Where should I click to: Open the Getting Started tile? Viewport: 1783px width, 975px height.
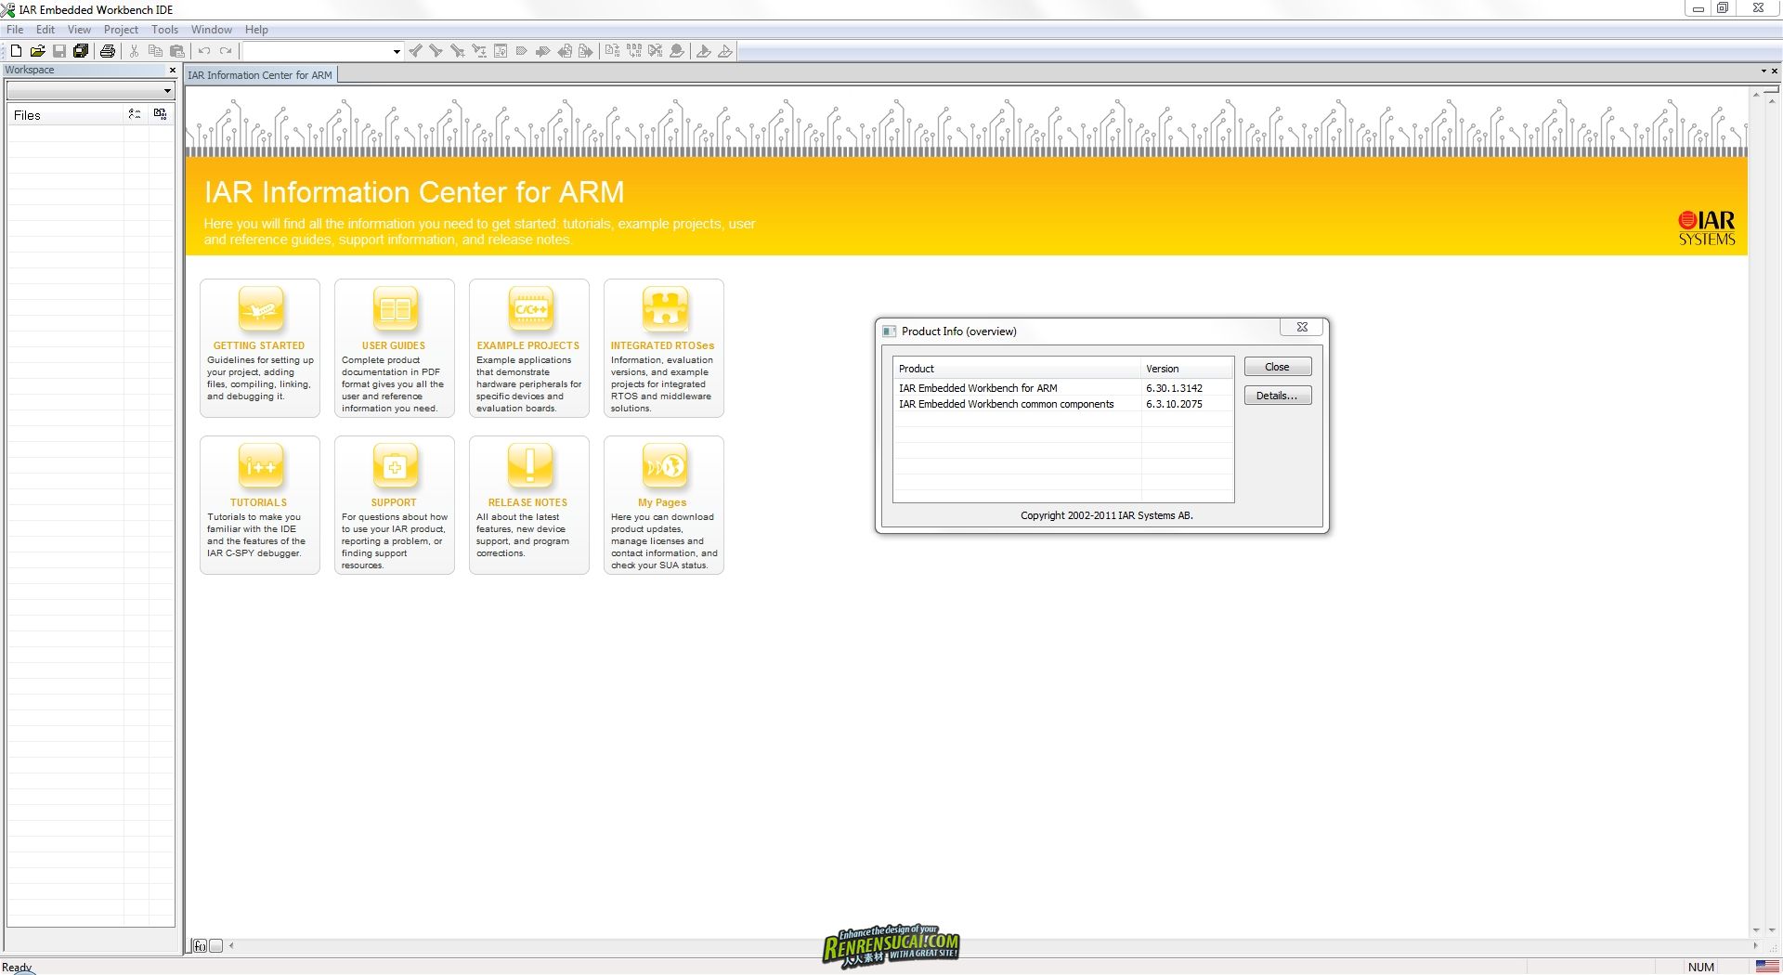tap(260, 348)
